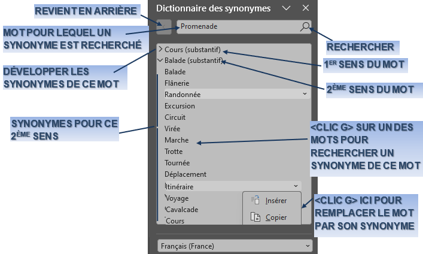This screenshot has width=423, height=254.
Task: Open the task pane options chevron
Action: (286, 8)
